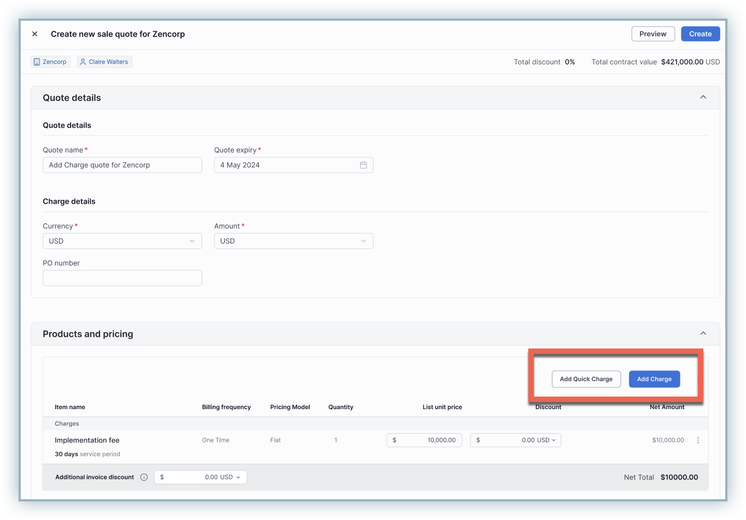Open Implementation fee row options menu
This screenshot has height=520, width=746.
tap(698, 440)
